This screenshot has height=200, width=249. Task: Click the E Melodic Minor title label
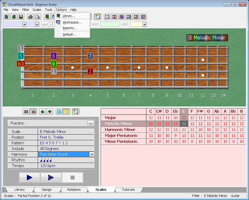click(207, 38)
